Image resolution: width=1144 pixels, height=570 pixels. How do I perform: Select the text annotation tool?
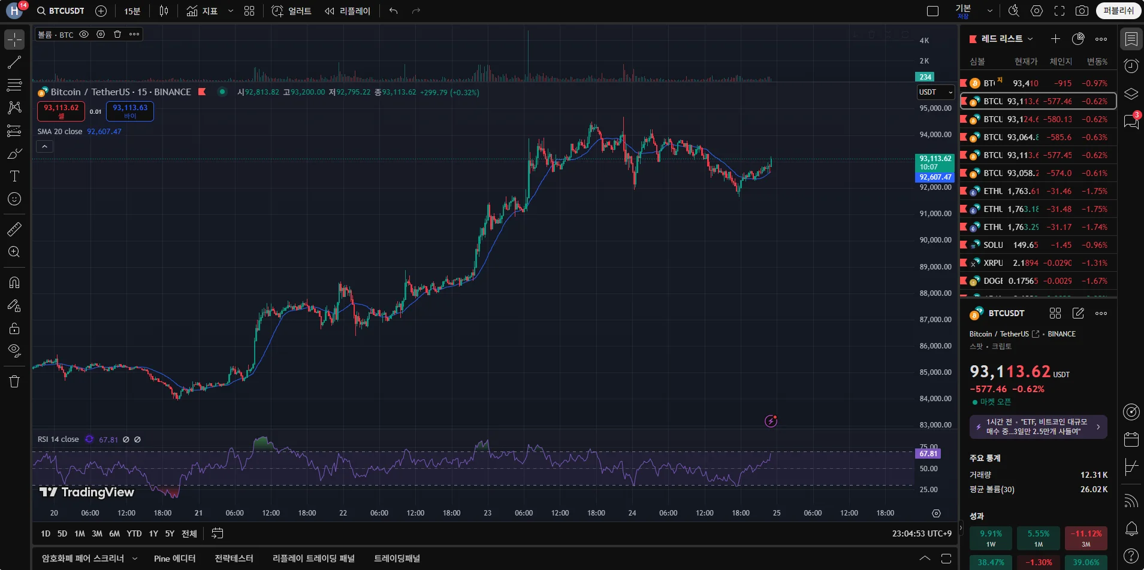[14, 176]
